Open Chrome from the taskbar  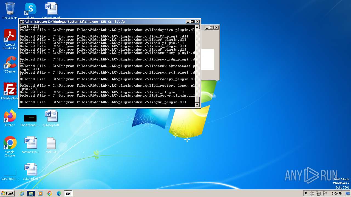click(x=50, y=193)
